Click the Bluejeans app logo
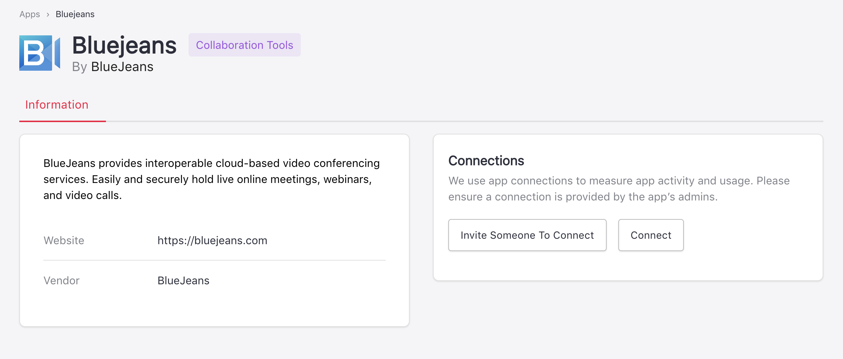The image size is (843, 359). pyautogui.click(x=39, y=53)
